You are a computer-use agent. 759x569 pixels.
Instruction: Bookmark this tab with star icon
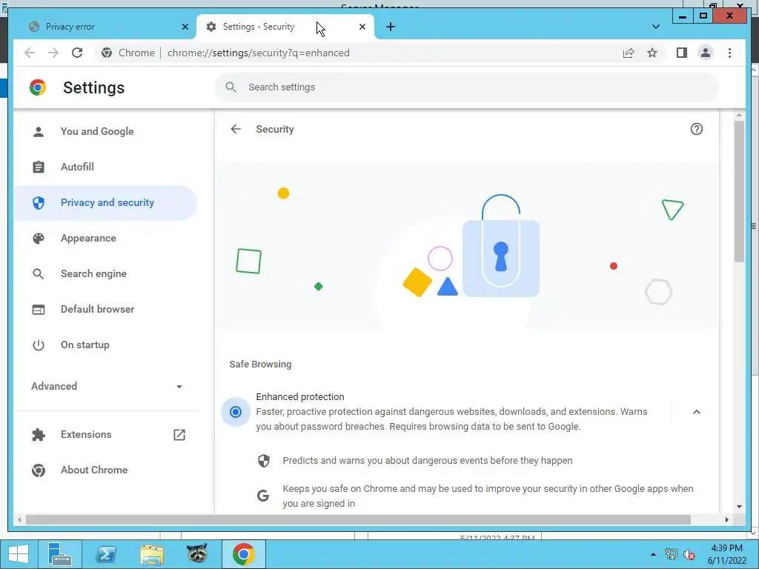pos(652,53)
